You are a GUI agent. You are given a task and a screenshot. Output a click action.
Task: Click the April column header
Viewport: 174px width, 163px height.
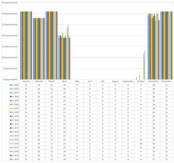(x=64, y=81)
